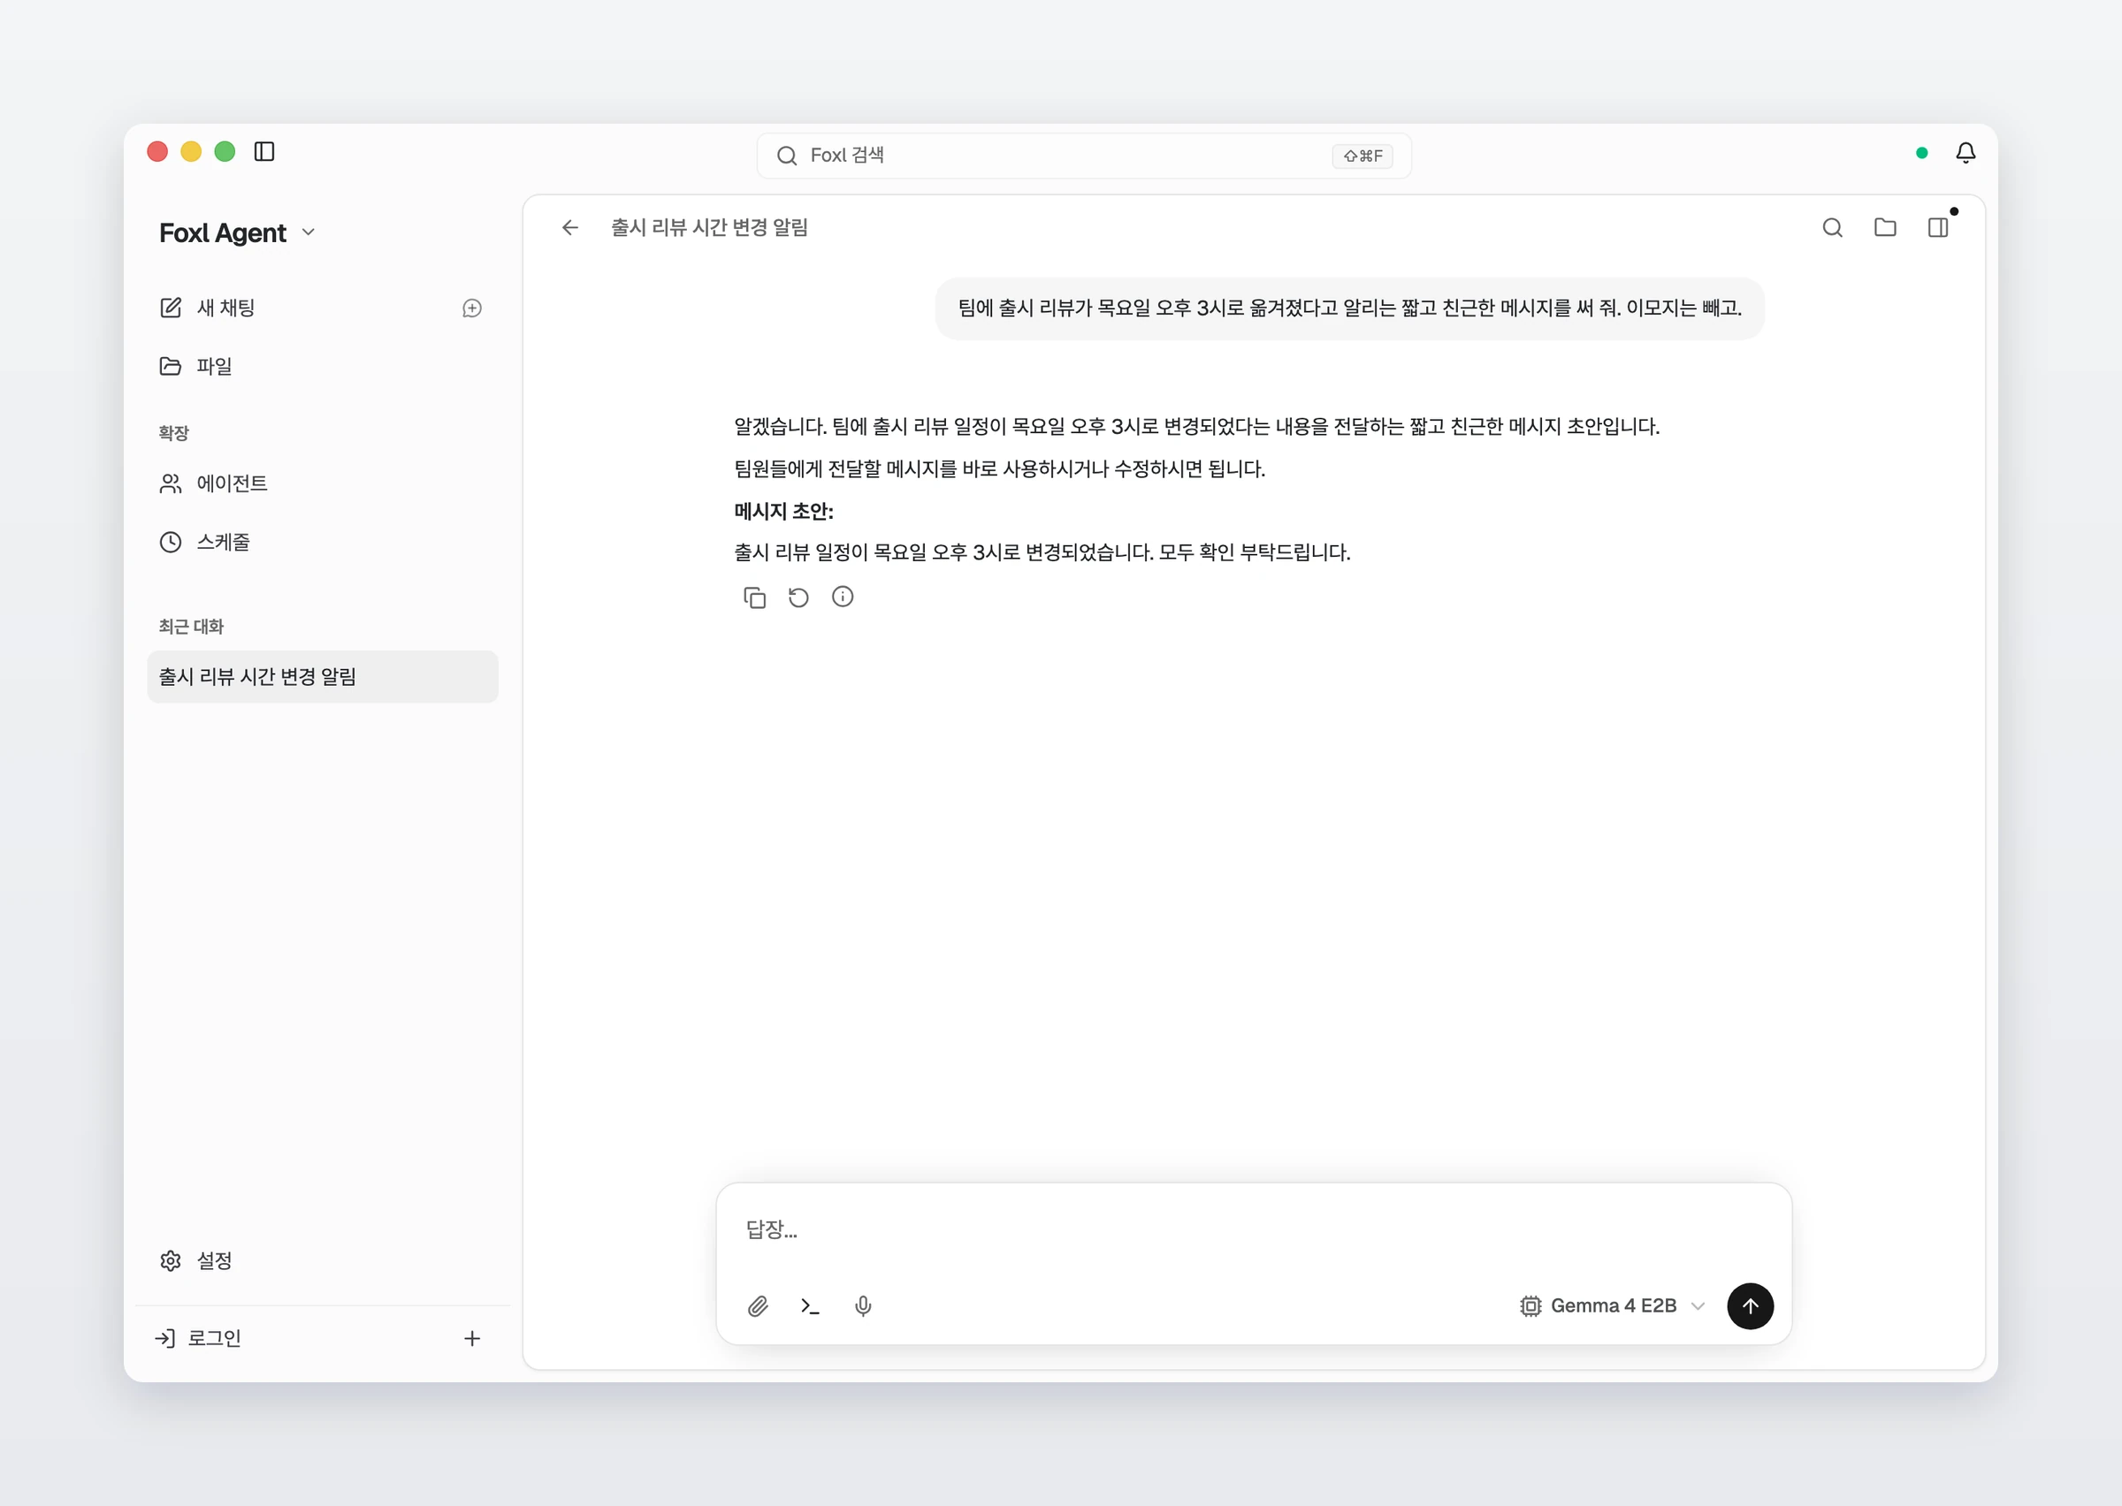Send the message with arrow button
Image resolution: width=2122 pixels, height=1506 pixels.
[1750, 1305]
